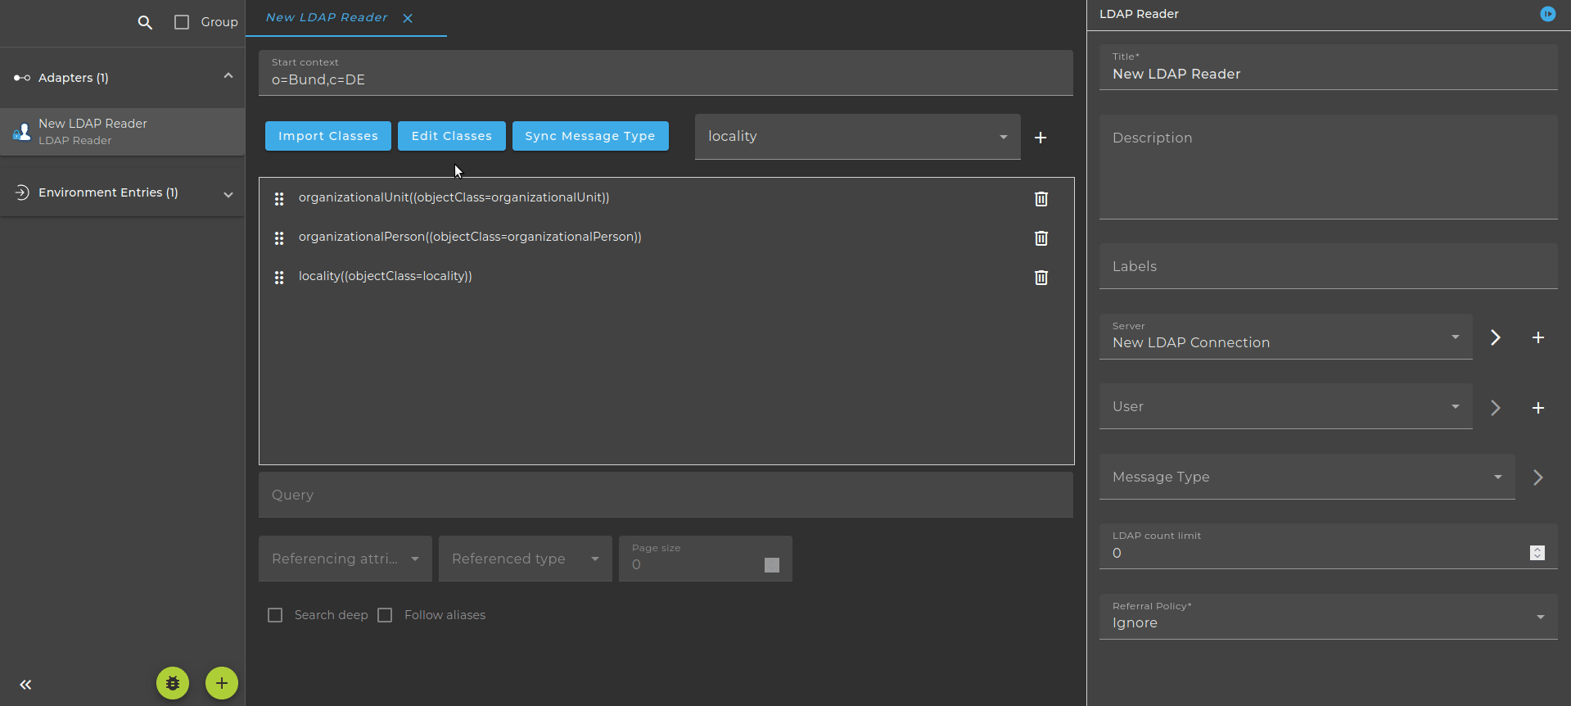Open the Referral Policy dropdown

tap(1329, 617)
